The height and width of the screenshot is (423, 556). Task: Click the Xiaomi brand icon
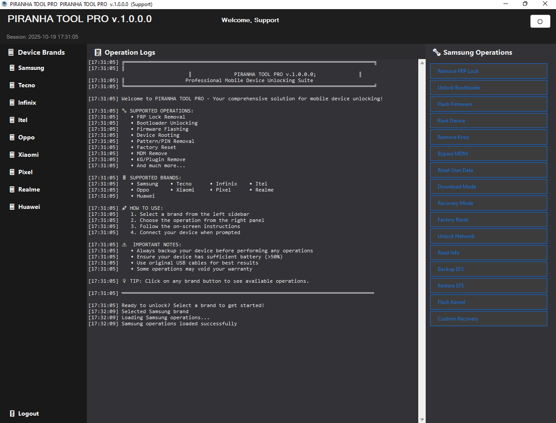(x=12, y=155)
